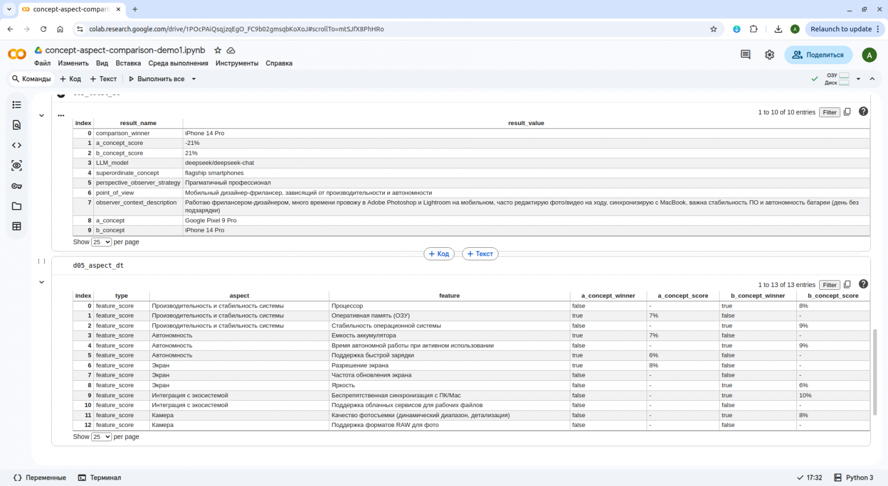Expand the Выполнить все dropdown arrow
Screen dimensions: 888x486
coord(194,79)
